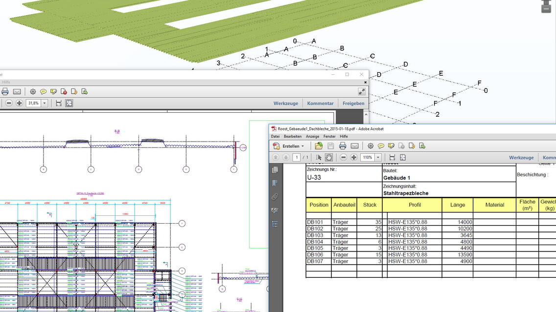The image size is (556, 312).
Task: Click email envelope icon in back Acrobat window
Action: point(17,92)
